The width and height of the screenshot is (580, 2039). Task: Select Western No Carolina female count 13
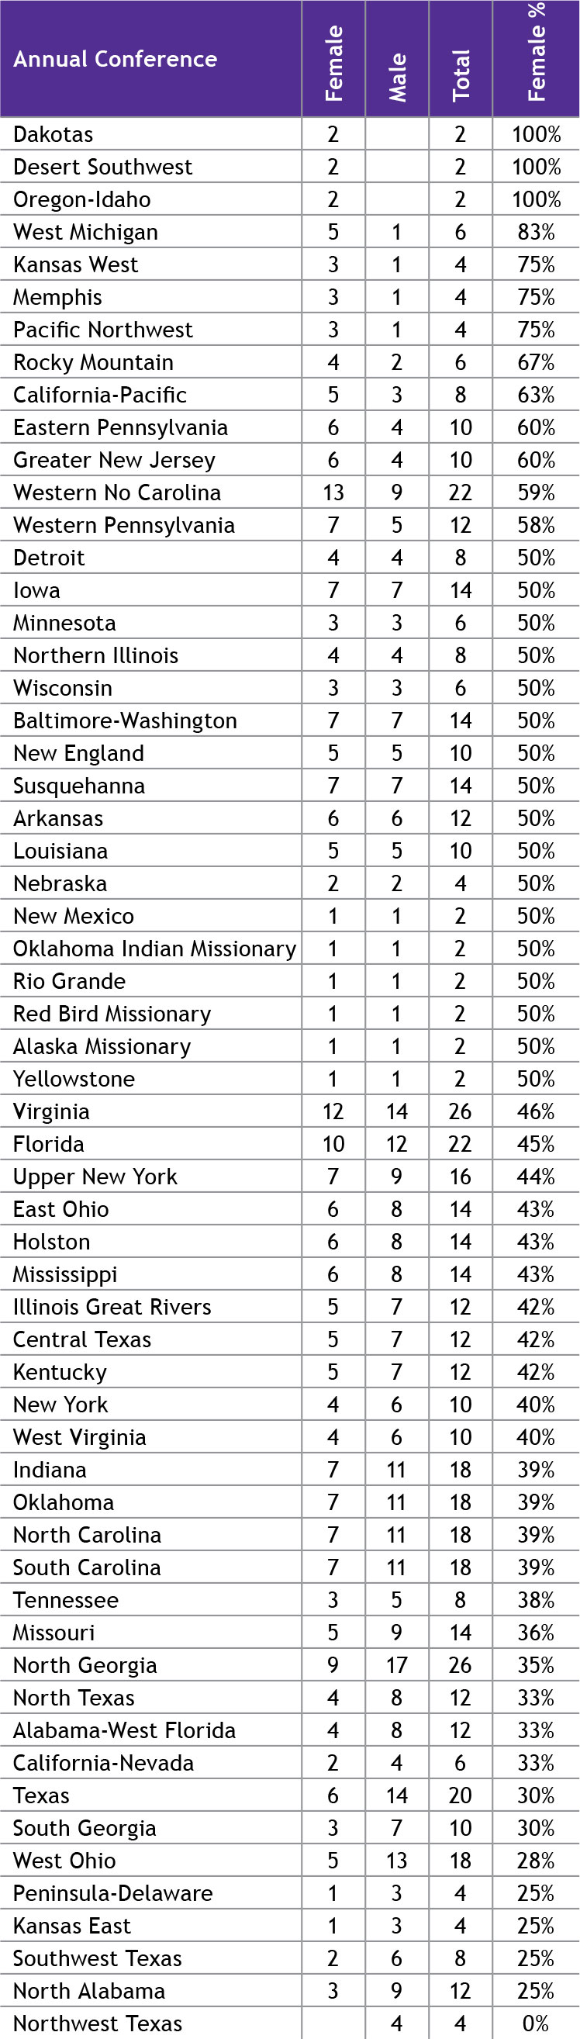click(333, 492)
